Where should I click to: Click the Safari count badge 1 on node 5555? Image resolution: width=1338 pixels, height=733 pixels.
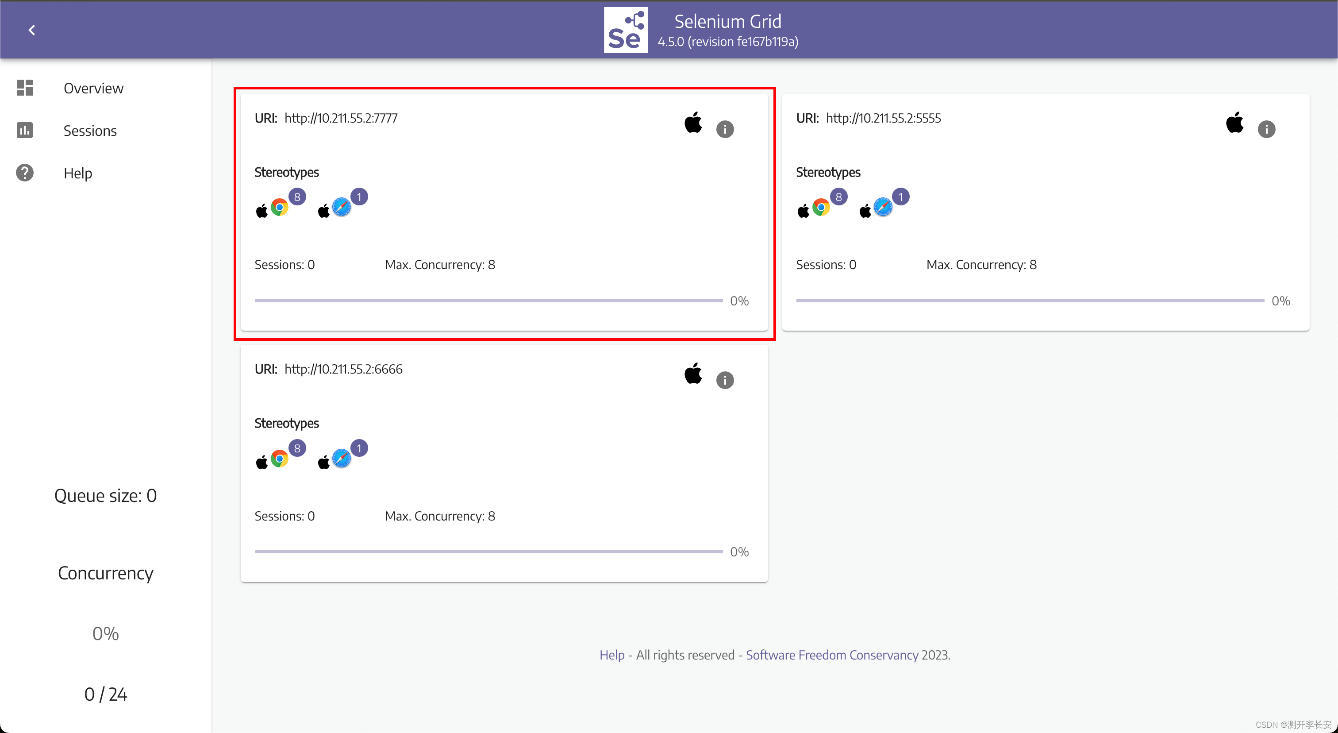pos(901,197)
